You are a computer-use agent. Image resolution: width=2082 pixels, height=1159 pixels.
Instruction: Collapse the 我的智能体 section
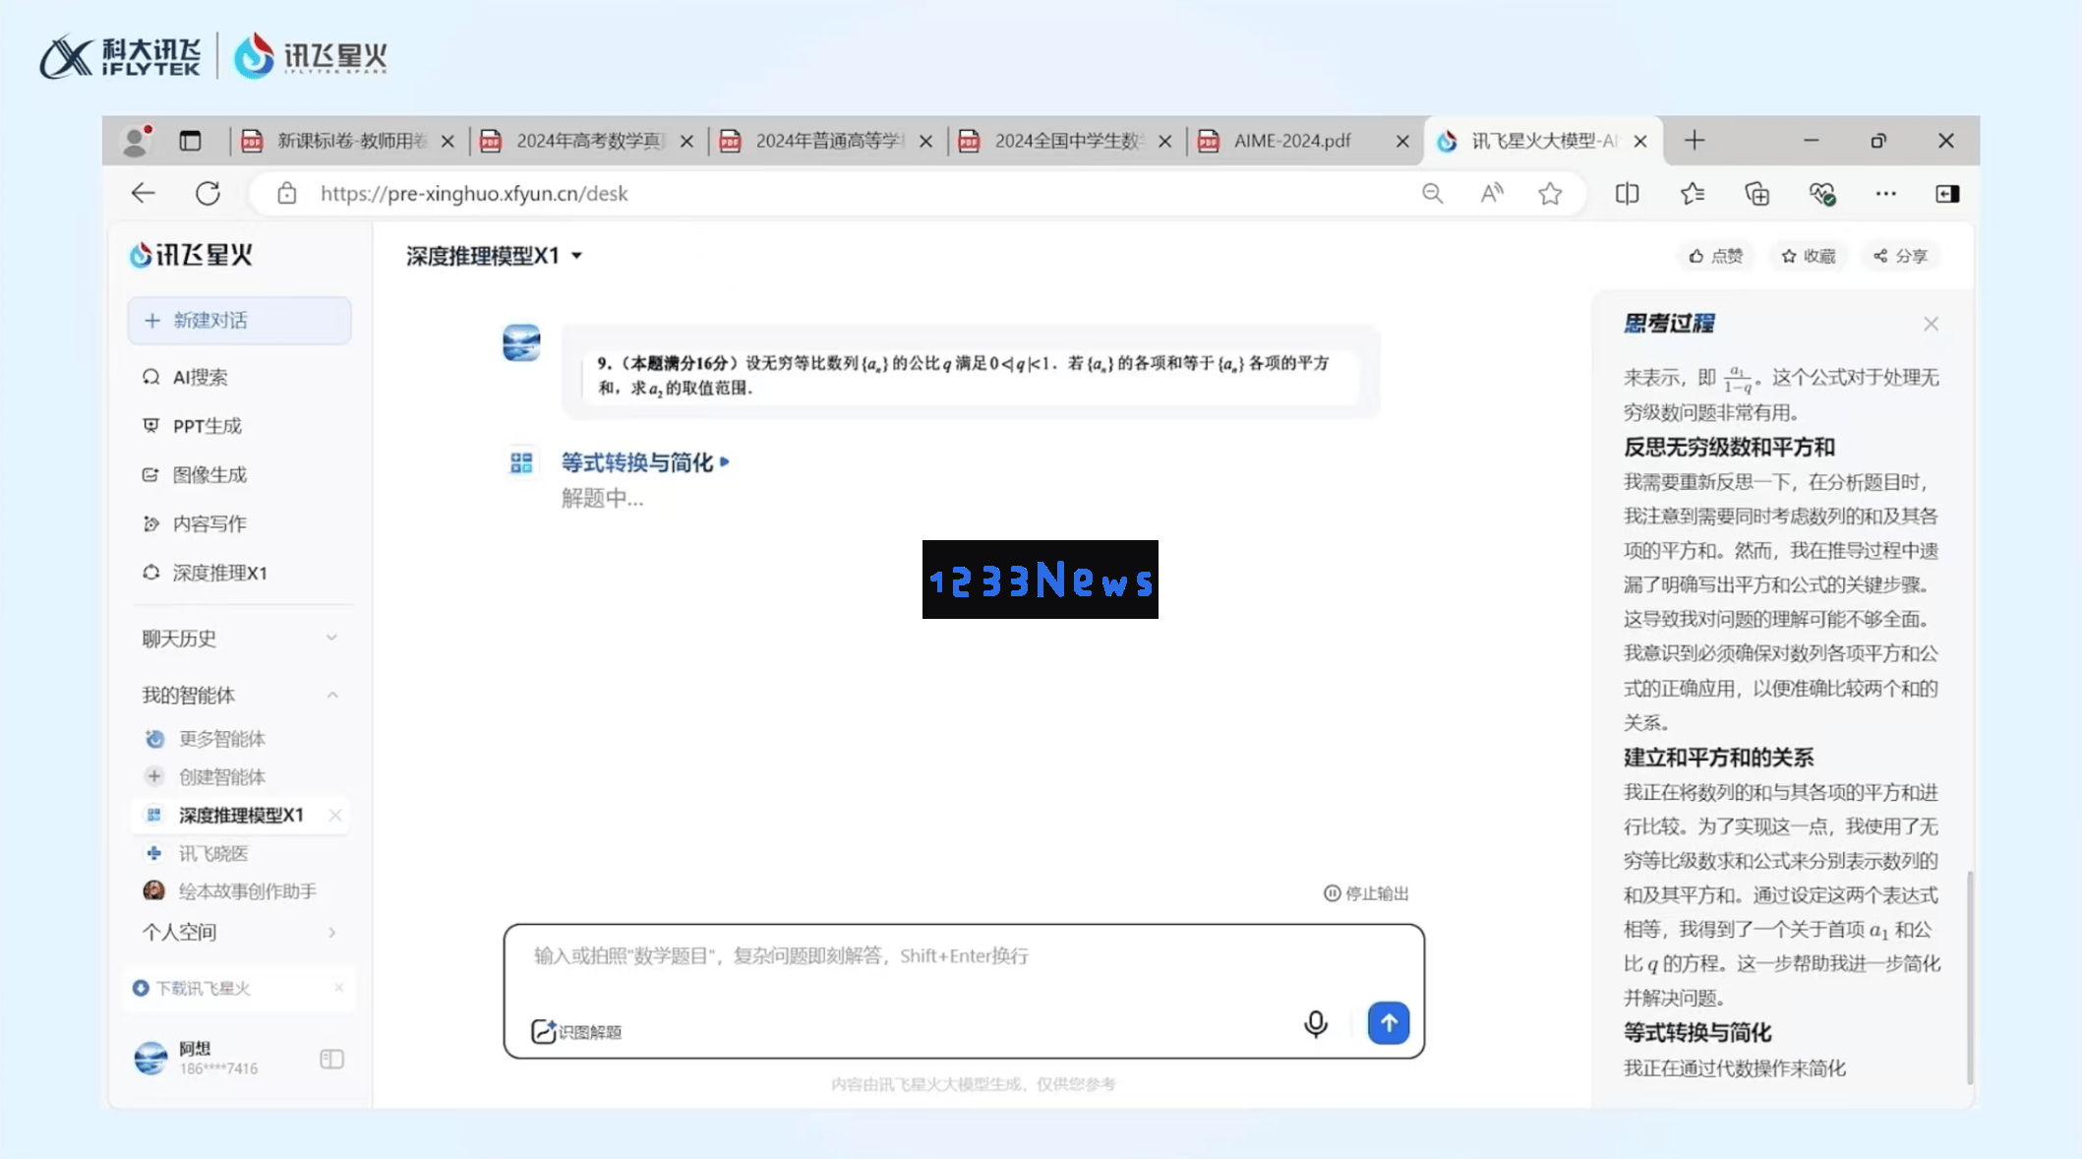coord(239,696)
